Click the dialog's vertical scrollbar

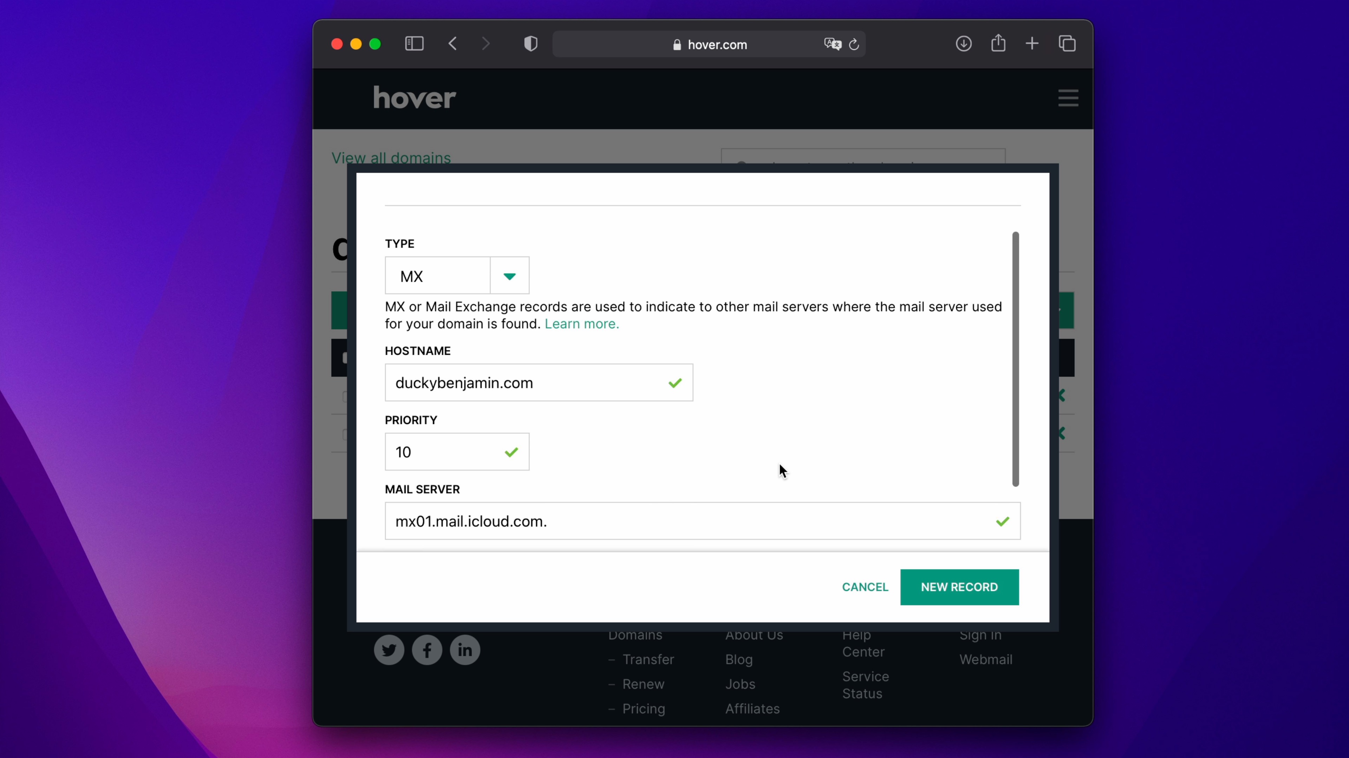(1015, 359)
